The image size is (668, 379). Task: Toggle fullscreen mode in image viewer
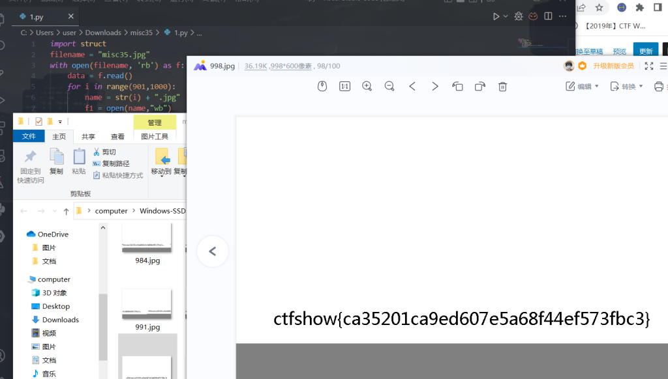click(648, 66)
